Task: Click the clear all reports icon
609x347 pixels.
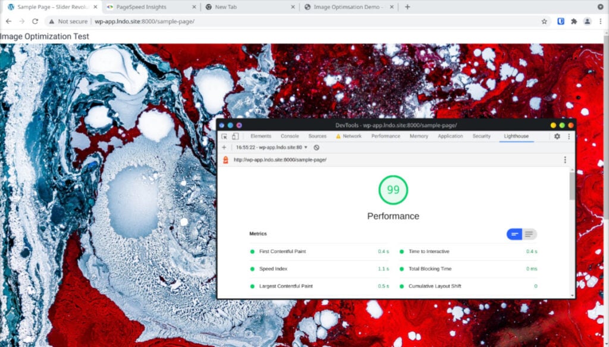Action: 316,147
